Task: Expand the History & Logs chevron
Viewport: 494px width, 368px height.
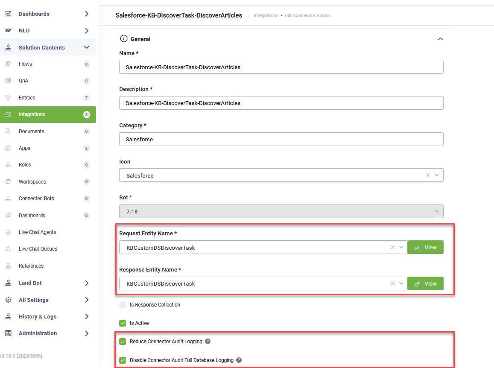Action: (x=87, y=317)
